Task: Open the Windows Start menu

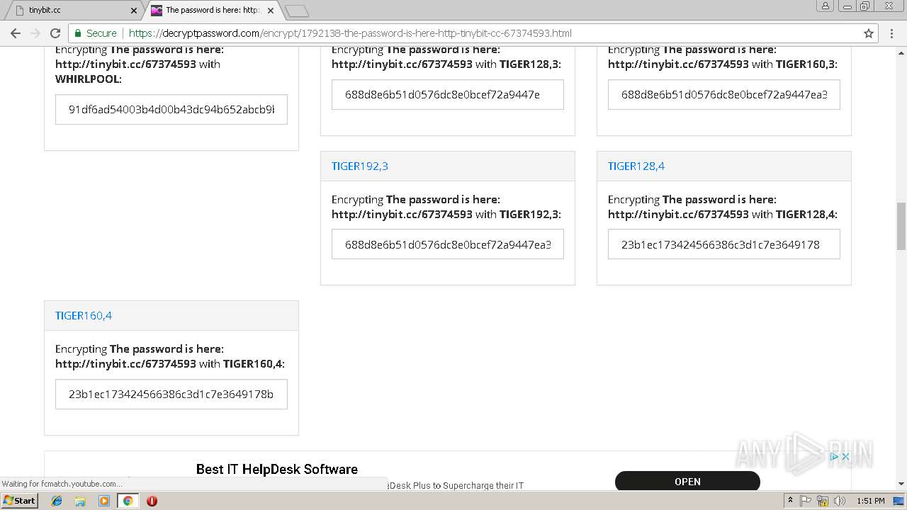Action: click(19, 501)
